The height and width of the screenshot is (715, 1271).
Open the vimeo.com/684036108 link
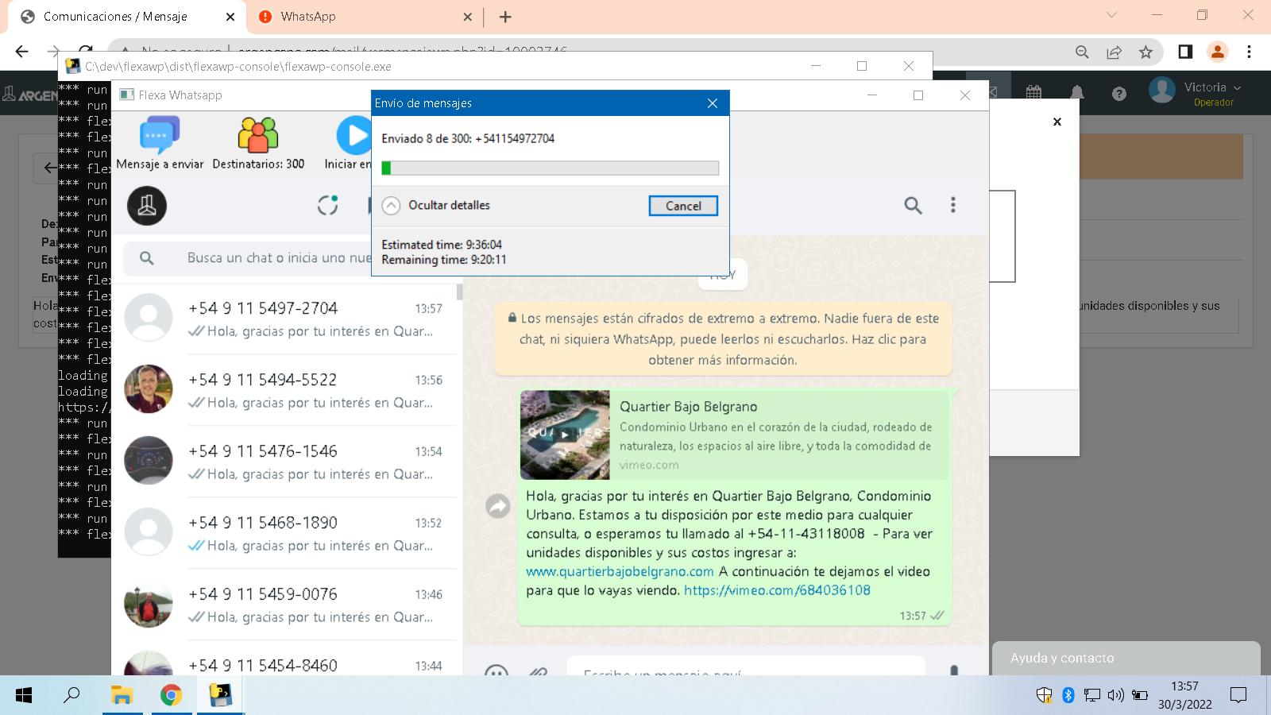(777, 590)
